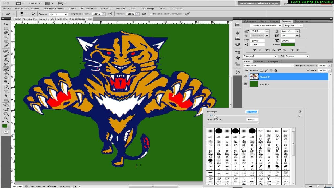
Task: Select the Zoom tool
Action: [6, 118]
